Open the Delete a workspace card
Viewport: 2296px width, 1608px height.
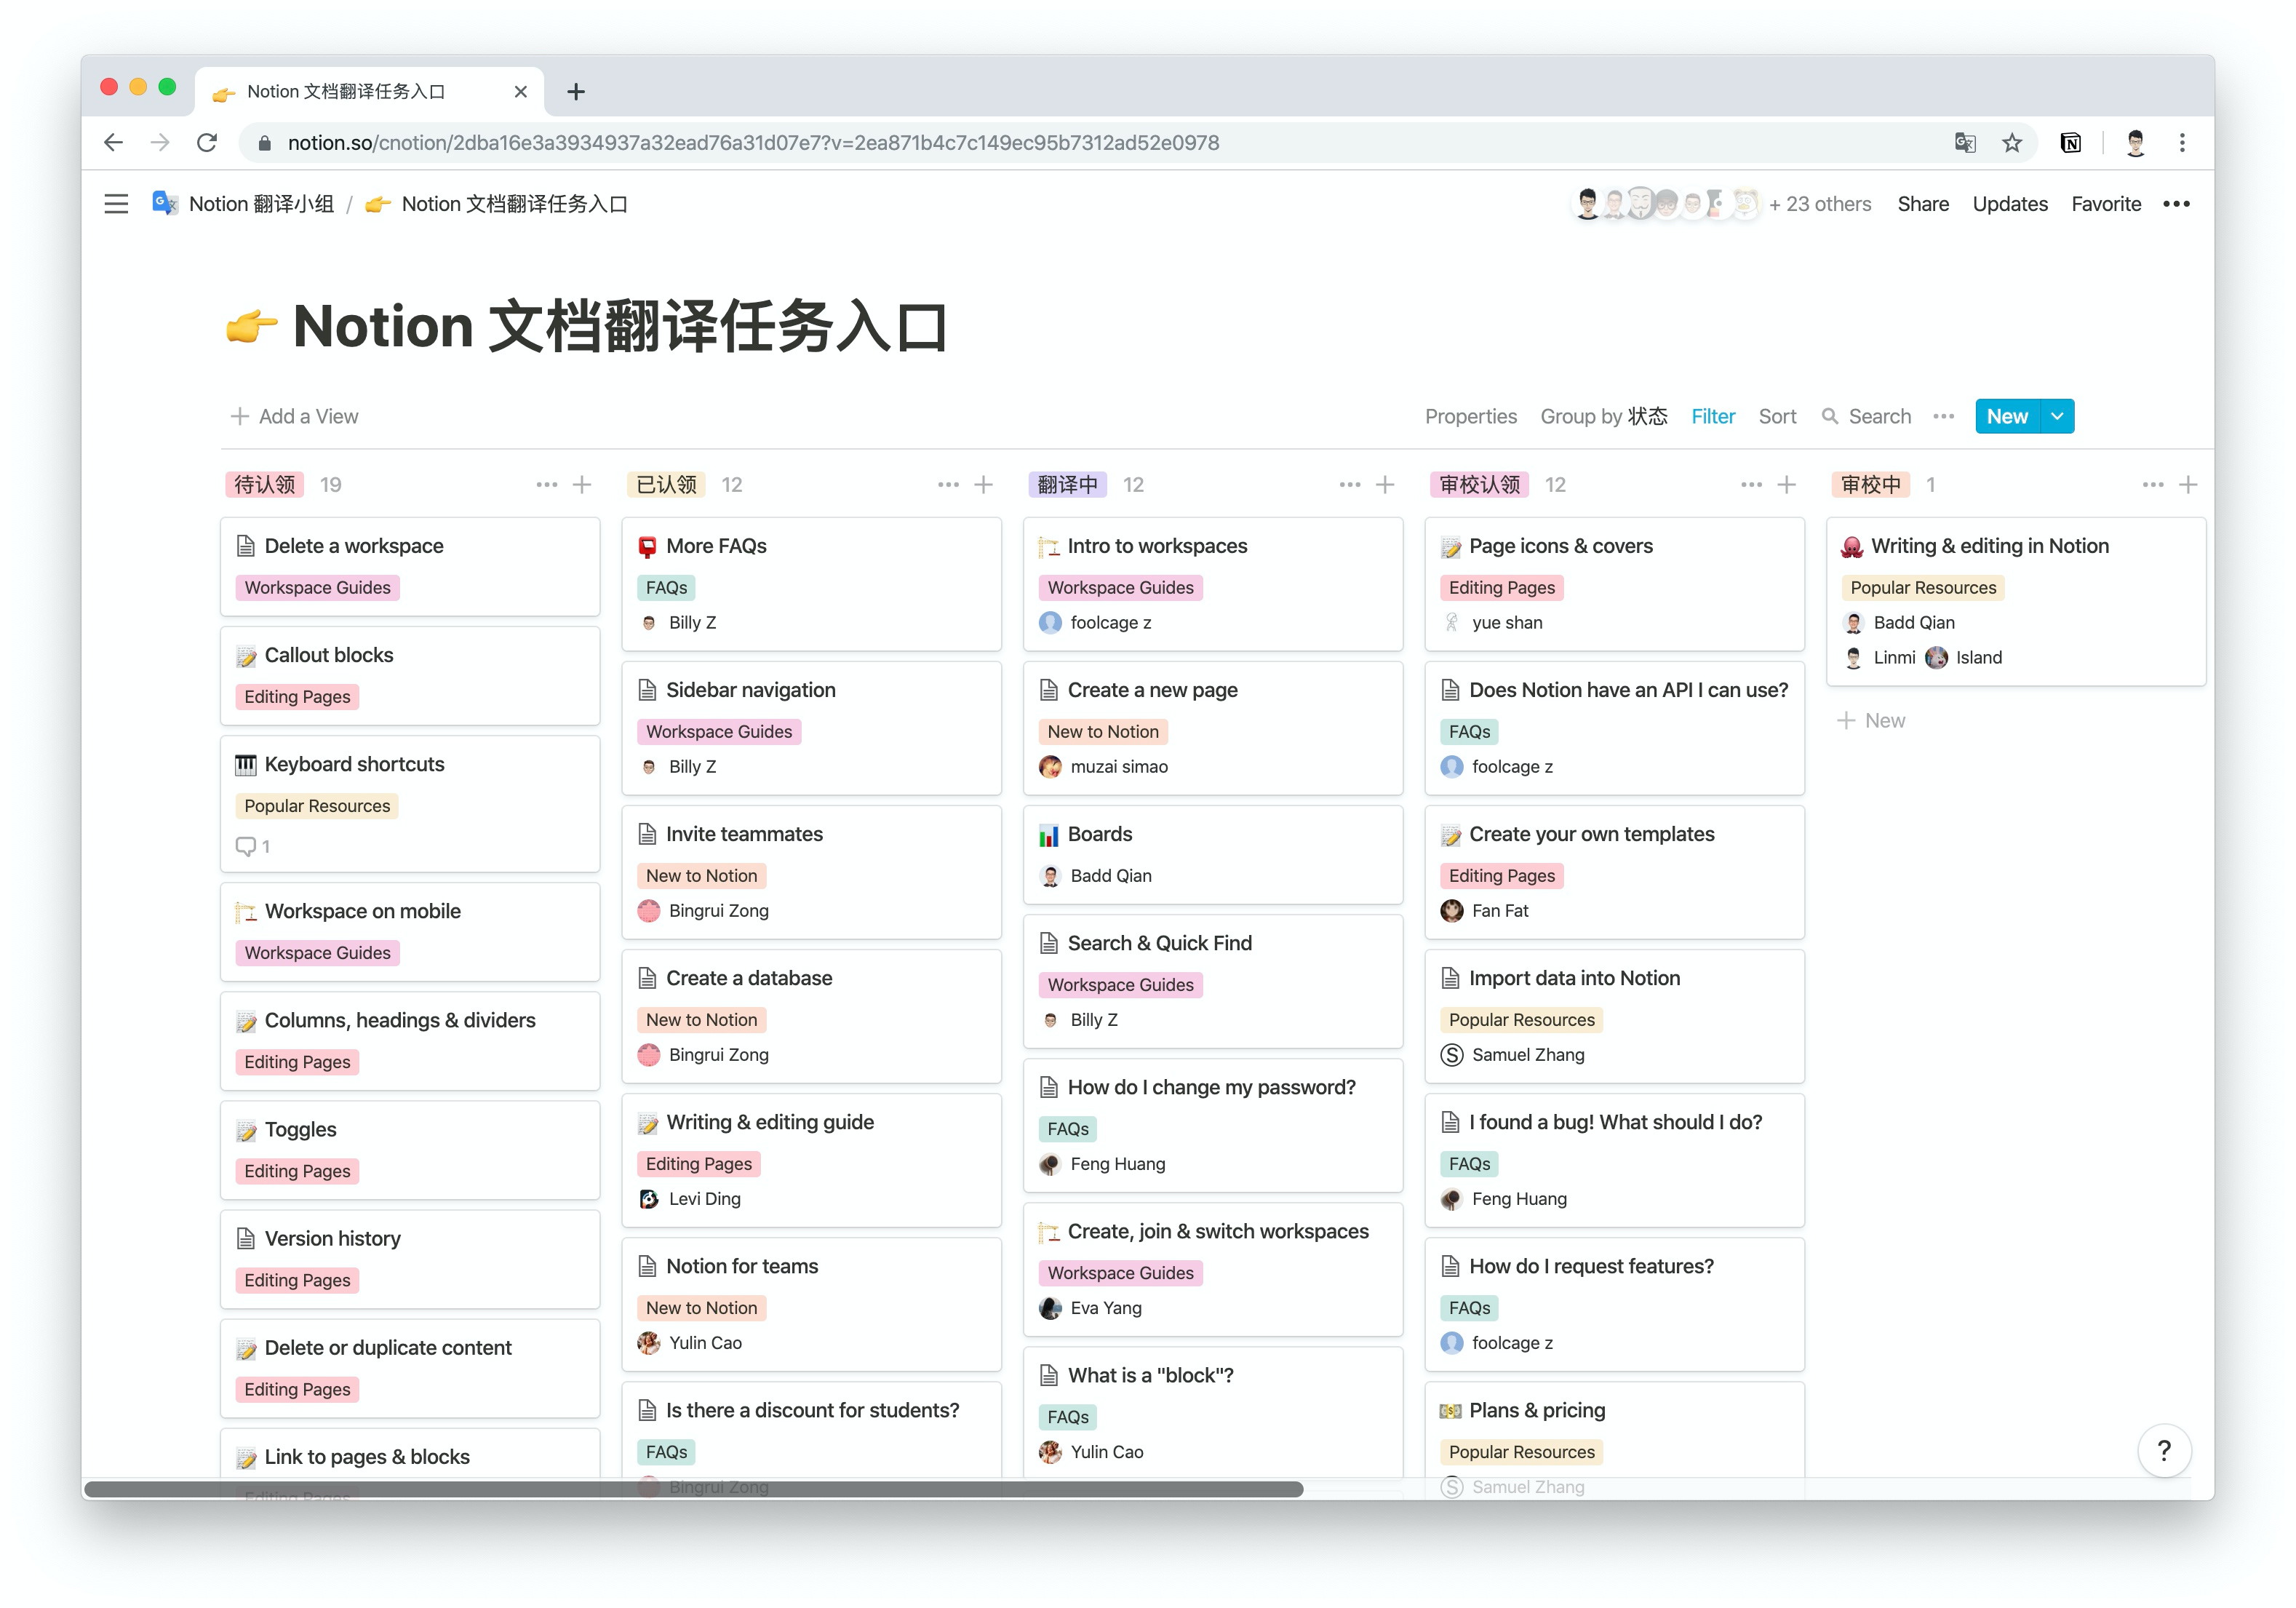coord(410,566)
